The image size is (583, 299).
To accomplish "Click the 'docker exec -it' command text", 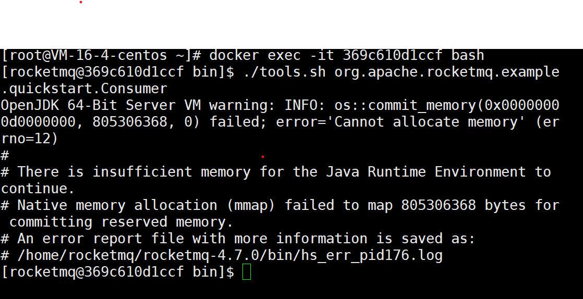I will tap(272, 55).
